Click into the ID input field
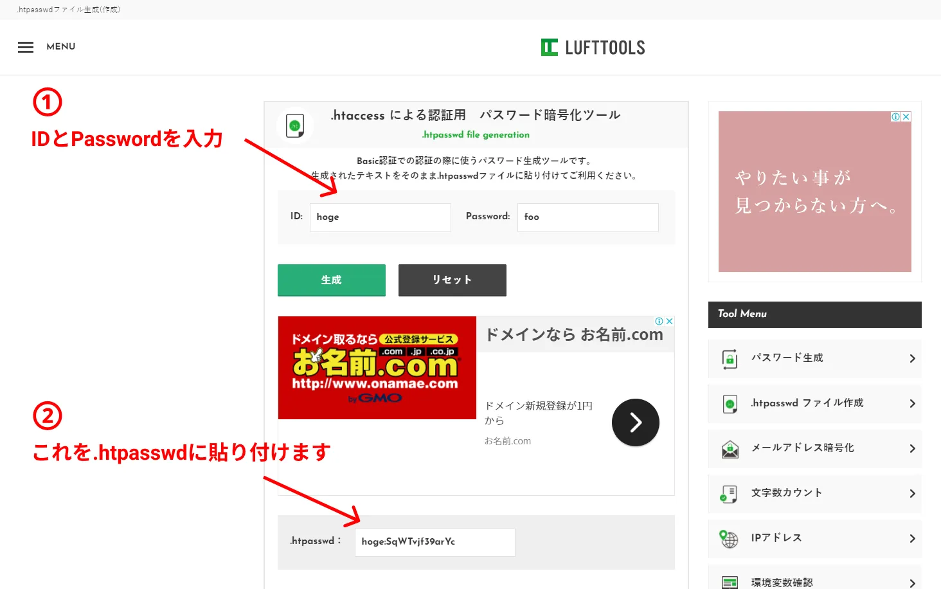 coord(381,217)
